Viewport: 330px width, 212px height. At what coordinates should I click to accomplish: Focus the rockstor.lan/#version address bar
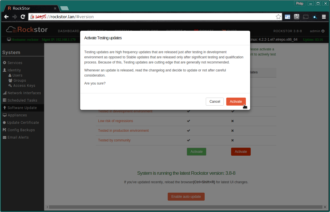coord(155,17)
